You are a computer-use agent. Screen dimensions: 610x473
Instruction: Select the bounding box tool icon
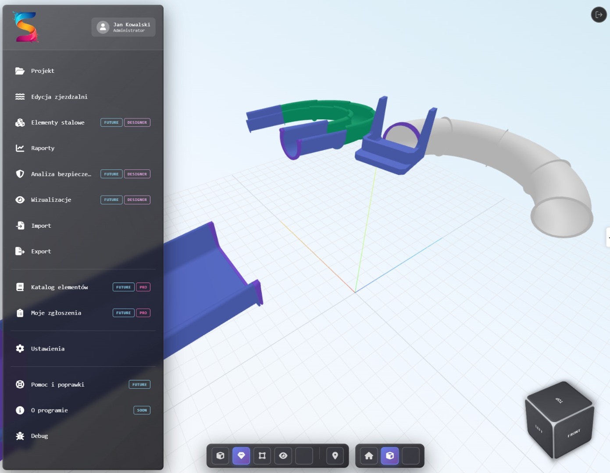(x=262, y=455)
